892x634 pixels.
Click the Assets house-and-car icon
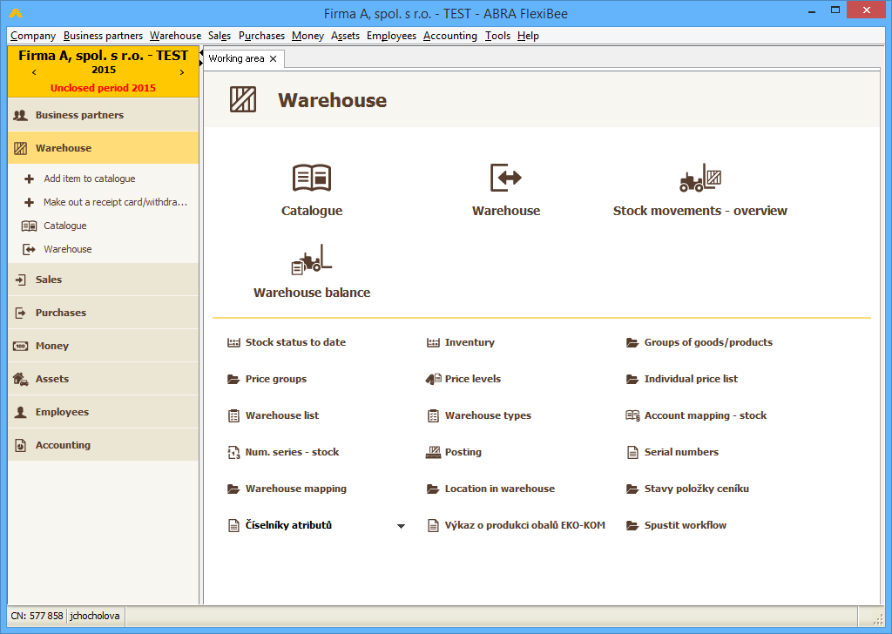pyautogui.click(x=21, y=379)
